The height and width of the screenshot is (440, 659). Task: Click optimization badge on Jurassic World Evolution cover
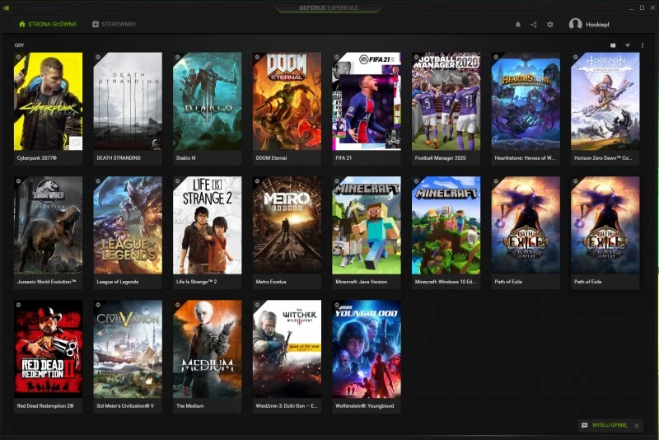(18, 181)
